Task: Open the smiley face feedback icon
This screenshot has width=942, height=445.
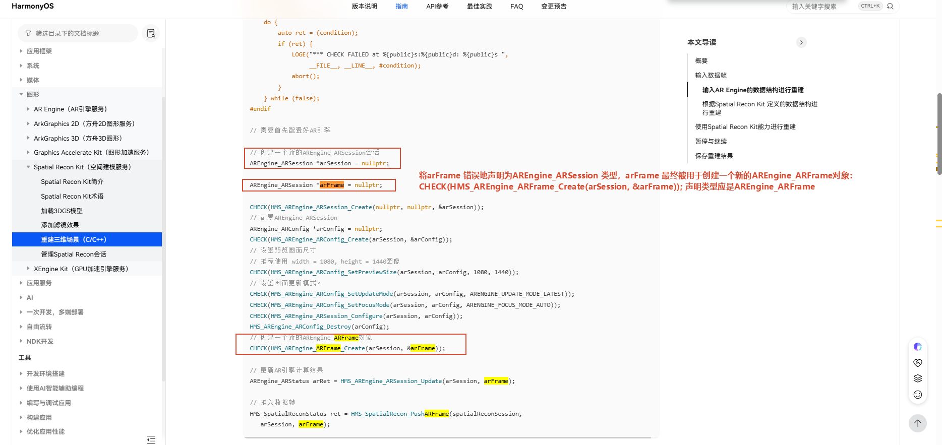Action: pos(918,395)
